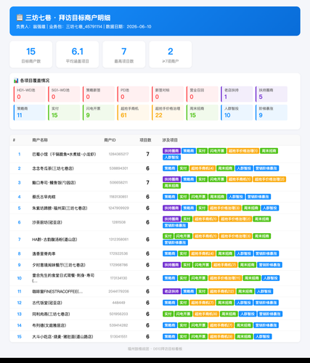This screenshot has width=310, height=363.
Task: Click the 人群智投 tag in row 12
Action: [244, 303]
